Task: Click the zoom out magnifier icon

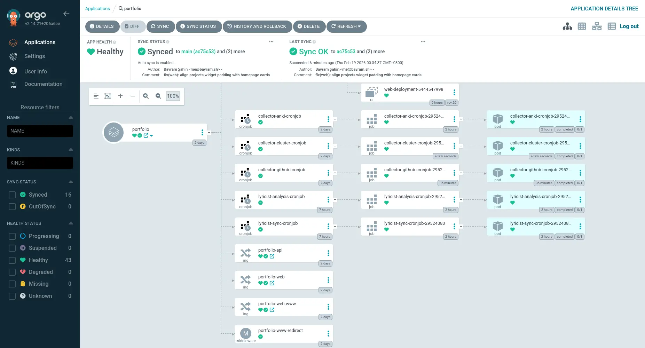Action: (x=158, y=96)
